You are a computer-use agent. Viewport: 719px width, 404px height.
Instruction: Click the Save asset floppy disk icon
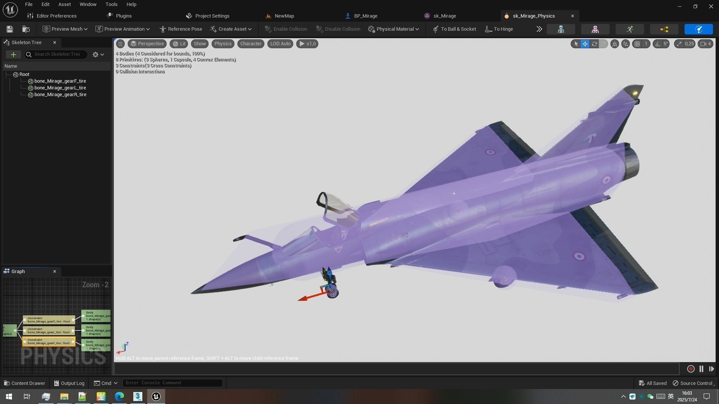tap(10, 29)
